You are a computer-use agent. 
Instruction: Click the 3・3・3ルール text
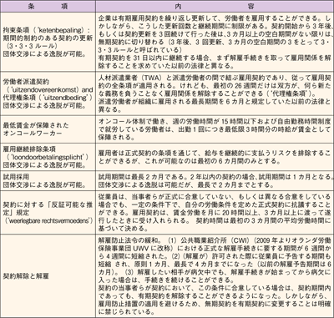click(x=33, y=46)
